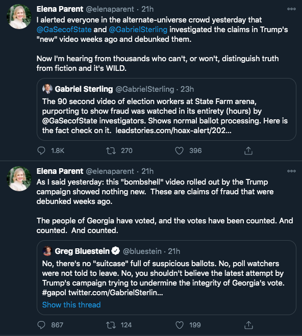Viewport: 302px width, 336px height.
Task: Open Elena Parent's name on the second tweet
Action: (60, 171)
